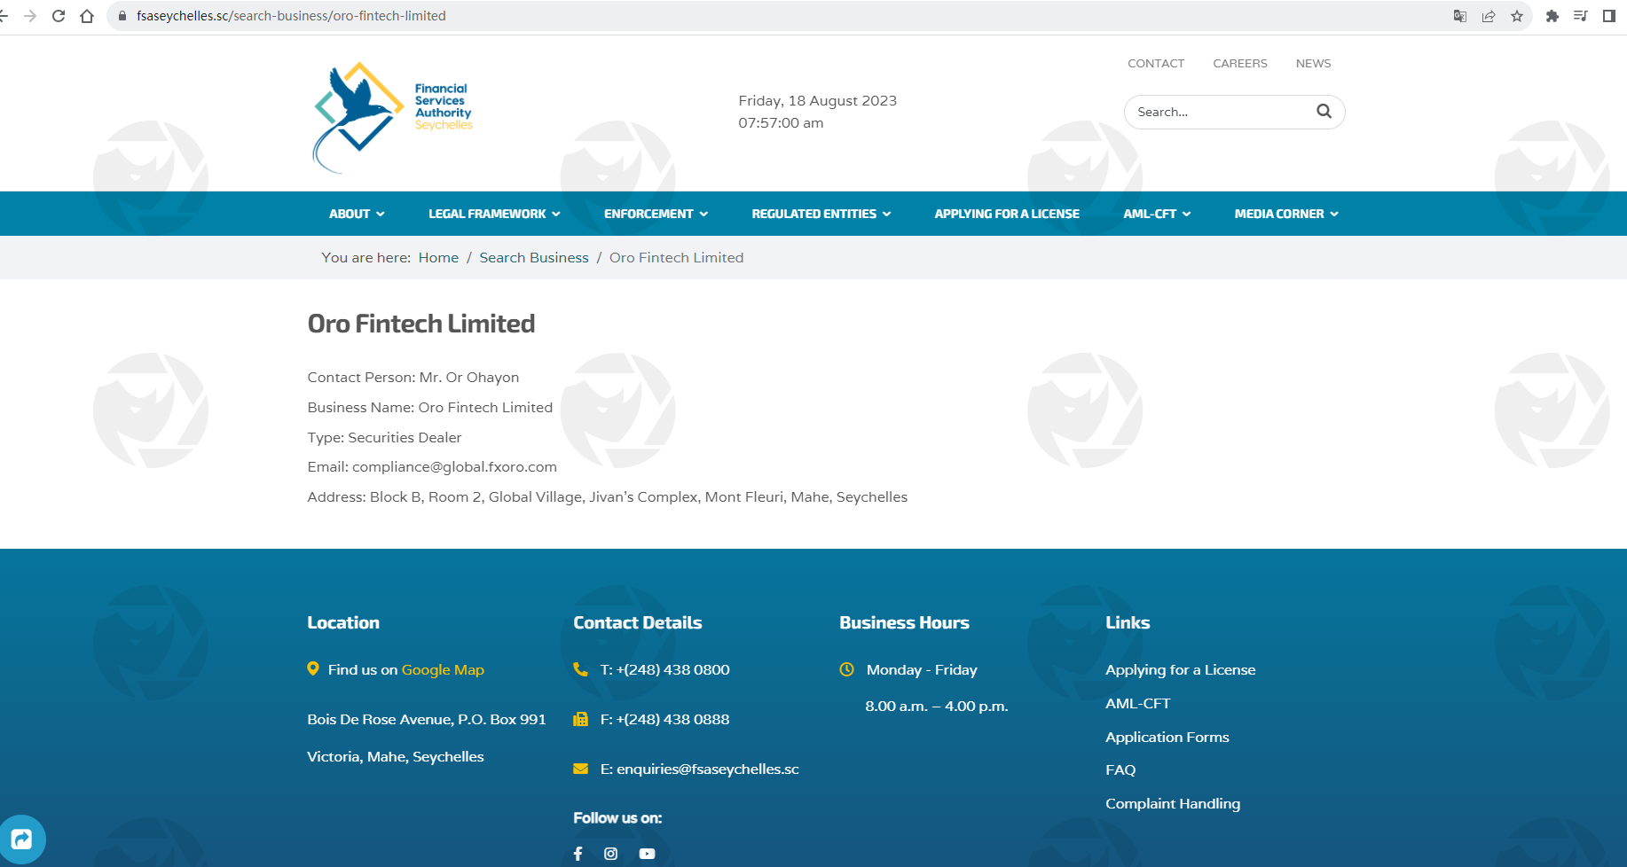1627x867 pixels.
Task: Bookmark this page with star icon
Action: pyautogui.click(x=1517, y=16)
